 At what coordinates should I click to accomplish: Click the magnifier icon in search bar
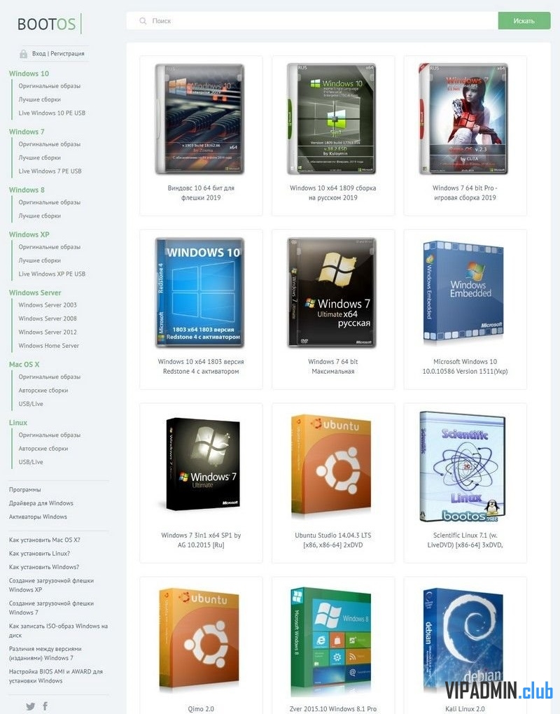click(143, 21)
